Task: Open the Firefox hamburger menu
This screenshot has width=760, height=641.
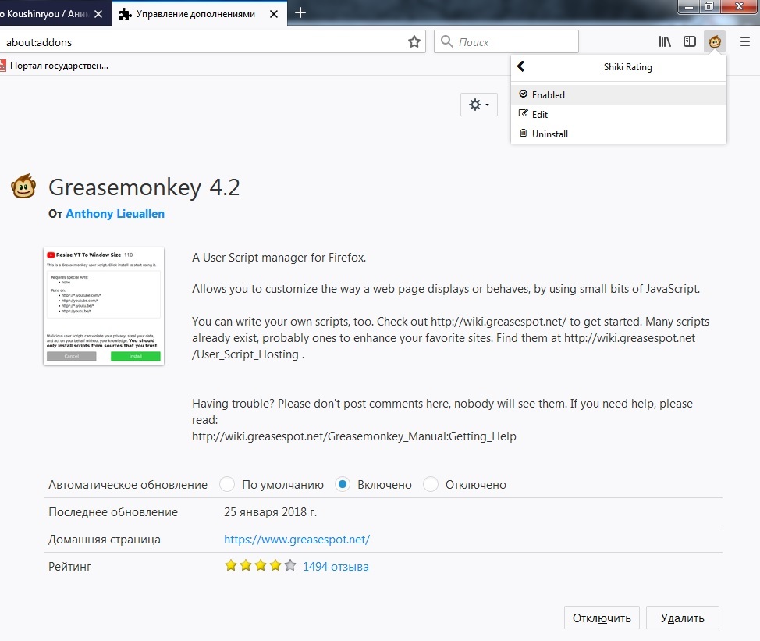Action: (745, 42)
